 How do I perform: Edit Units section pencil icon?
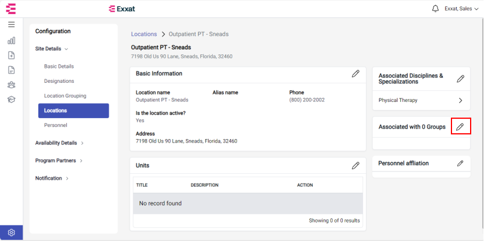point(356,166)
